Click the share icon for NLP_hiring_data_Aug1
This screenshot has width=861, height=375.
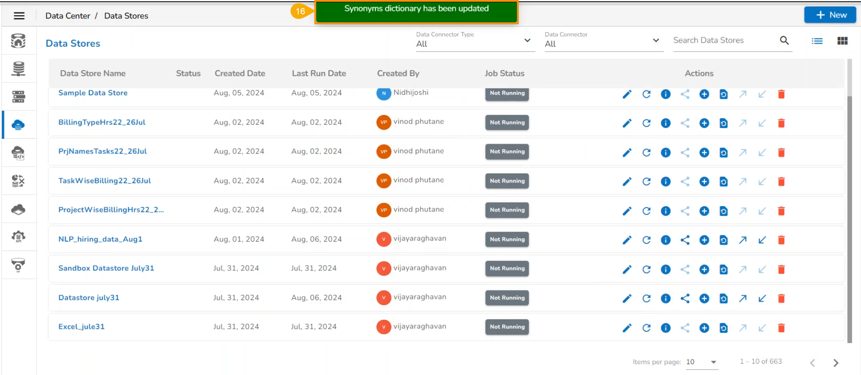(x=684, y=240)
